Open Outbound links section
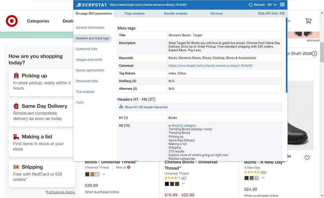Viewport: 324px width, 198px height. click(87, 49)
